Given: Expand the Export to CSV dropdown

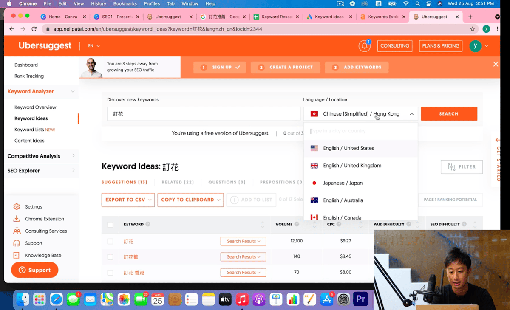Looking at the screenshot, I should coord(128,200).
